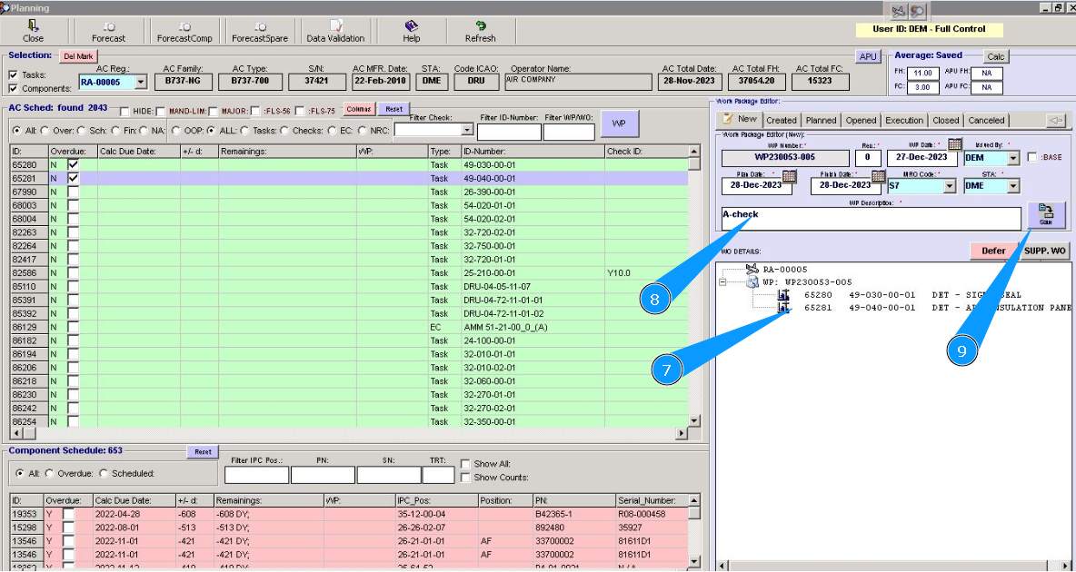The width and height of the screenshot is (1076, 572).
Task: Click the Forecast toolbar icon
Action: [x=109, y=32]
